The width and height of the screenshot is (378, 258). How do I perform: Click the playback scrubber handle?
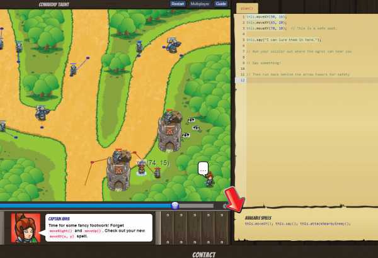[175, 206]
